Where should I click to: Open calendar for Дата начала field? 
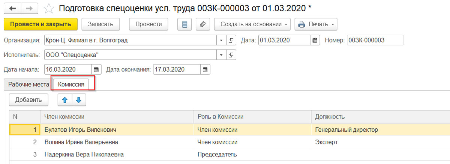[96, 69]
